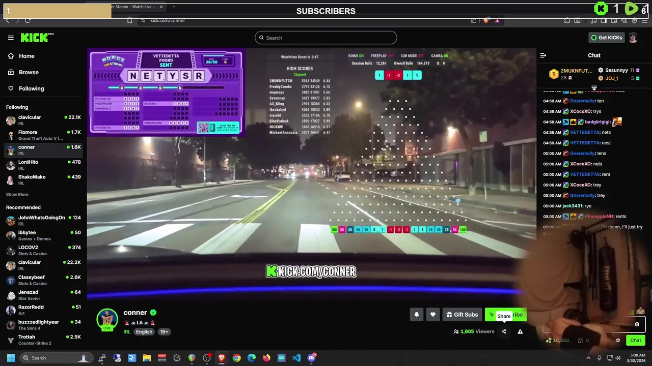The image size is (652, 366).
Task: Open the Windows Start menu
Action: click(11, 358)
